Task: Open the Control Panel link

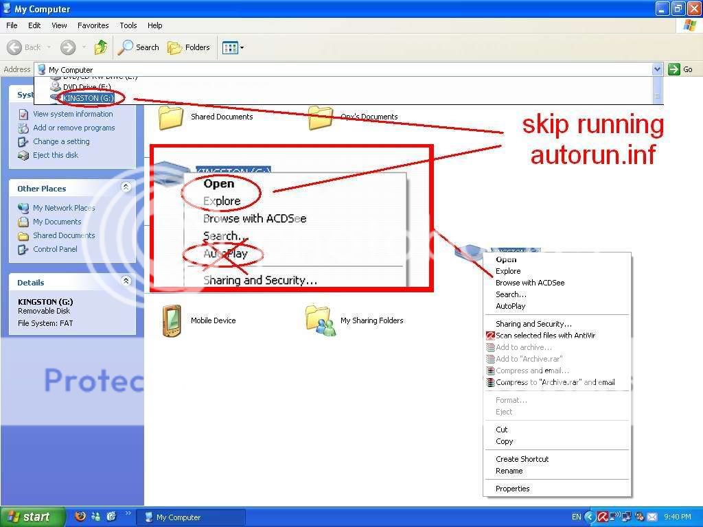Action: pos(55,249)
